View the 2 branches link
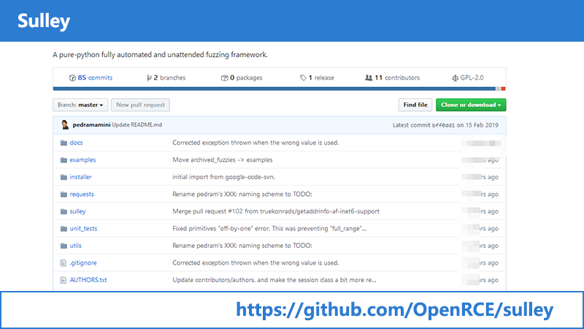 tap(169, 77)
